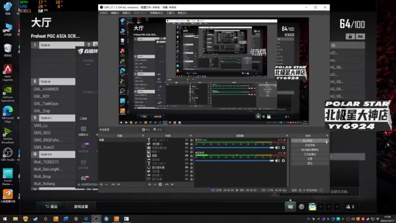Lock the 浏览器 2 source
The height and width of the screenshot is (223, 396).
click(x=191, y=144)
